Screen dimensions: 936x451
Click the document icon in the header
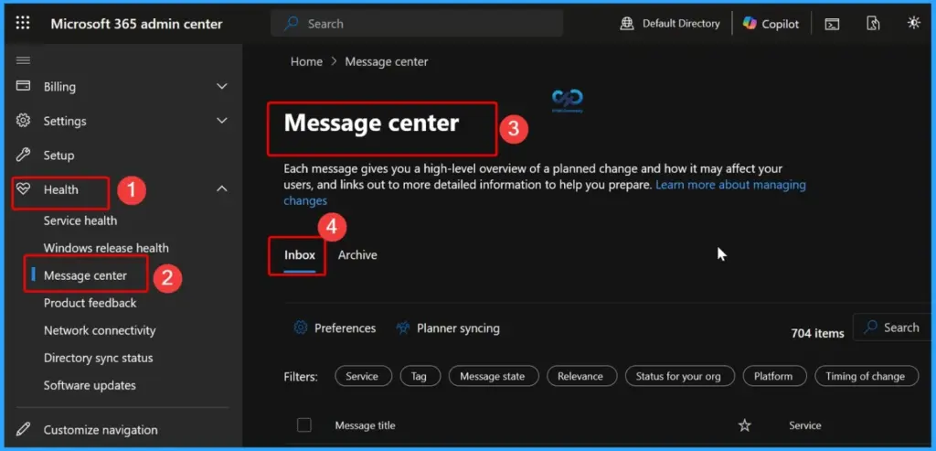(x=873, y=23)
